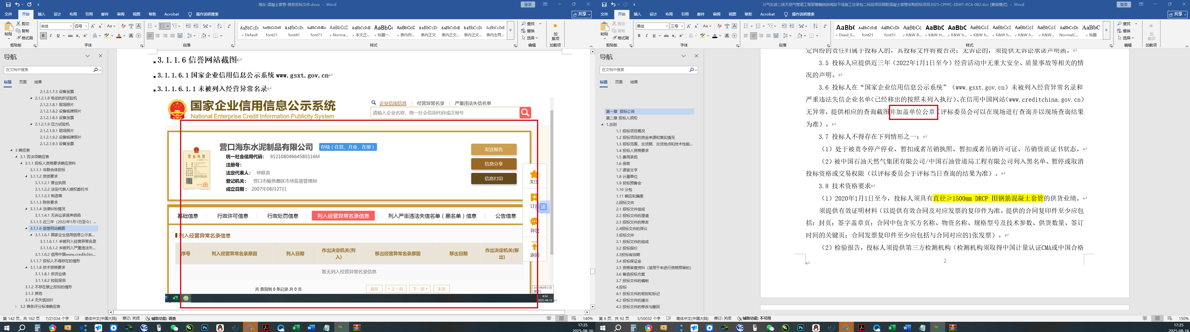
Task: Click Save icon in left Word window
Action: click(8, 5)
